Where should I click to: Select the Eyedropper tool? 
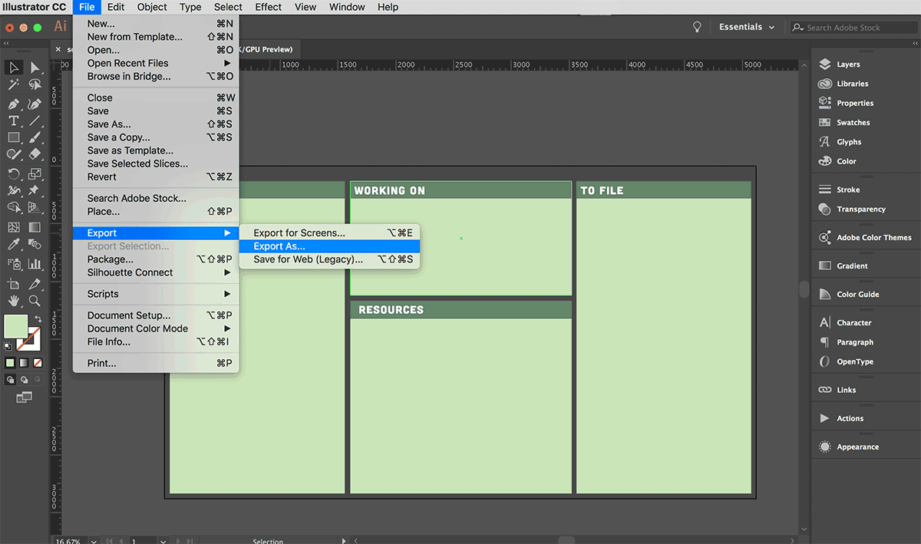click(x=14, y=245)
